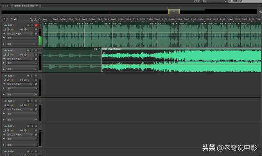Viewport: 262px width, 156px height.
Task: Expand the automation lanes triangle on 轨道 2
Action: tap(4, 69)
